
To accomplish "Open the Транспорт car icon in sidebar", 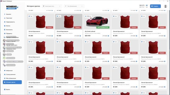I will (5, 18).
